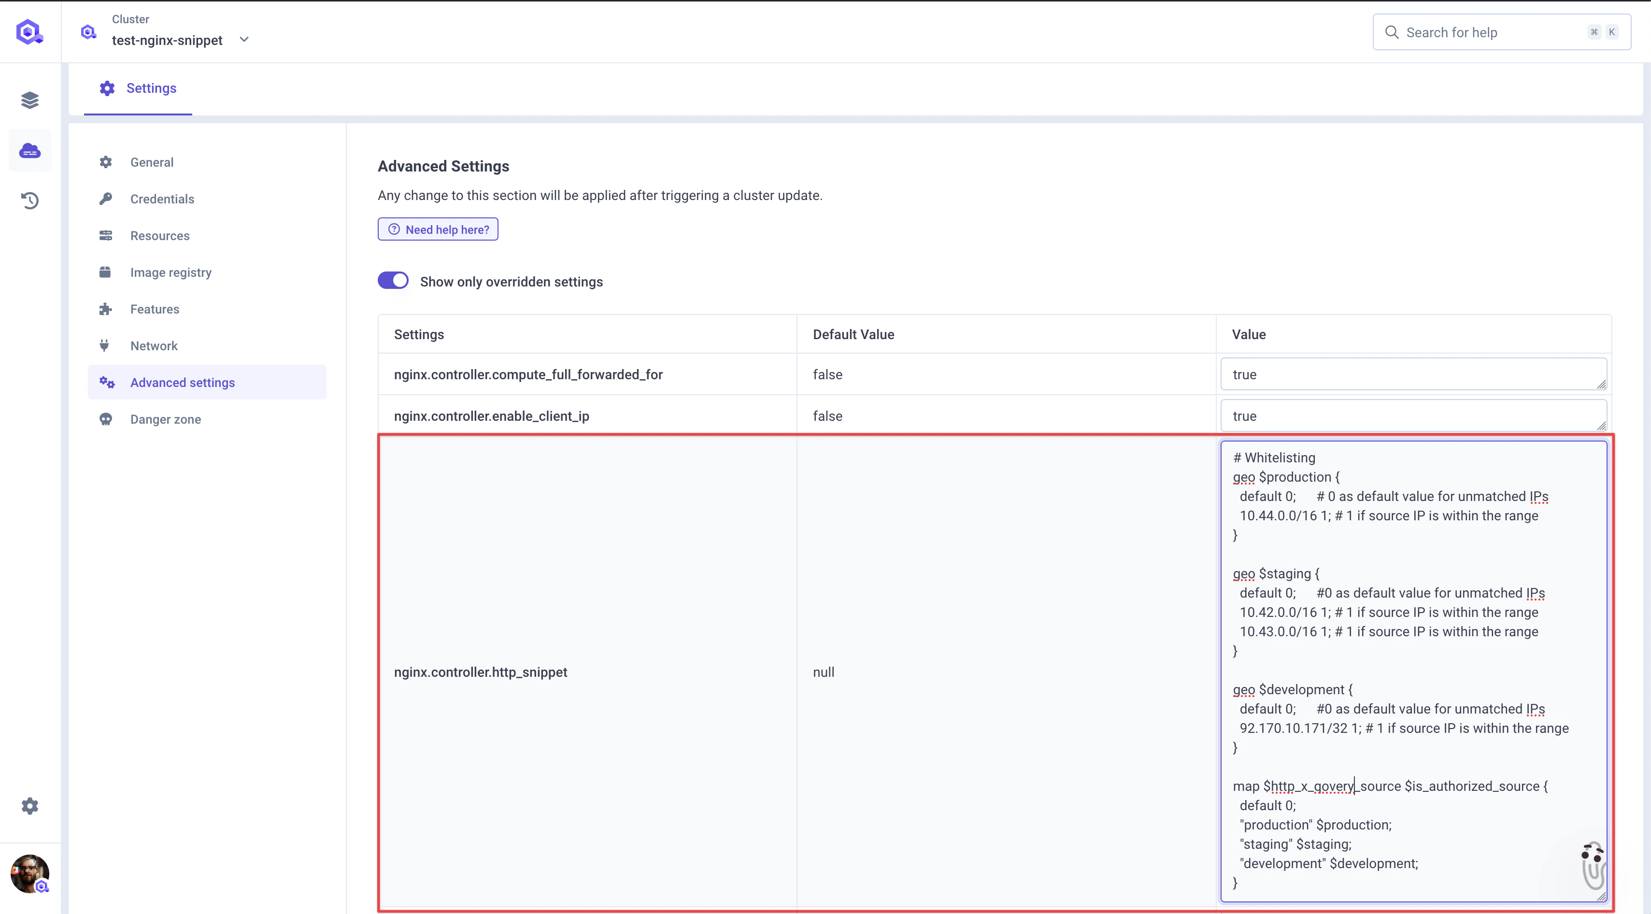
Task: Open General settings via its gear icon
Action: [106, 162]
